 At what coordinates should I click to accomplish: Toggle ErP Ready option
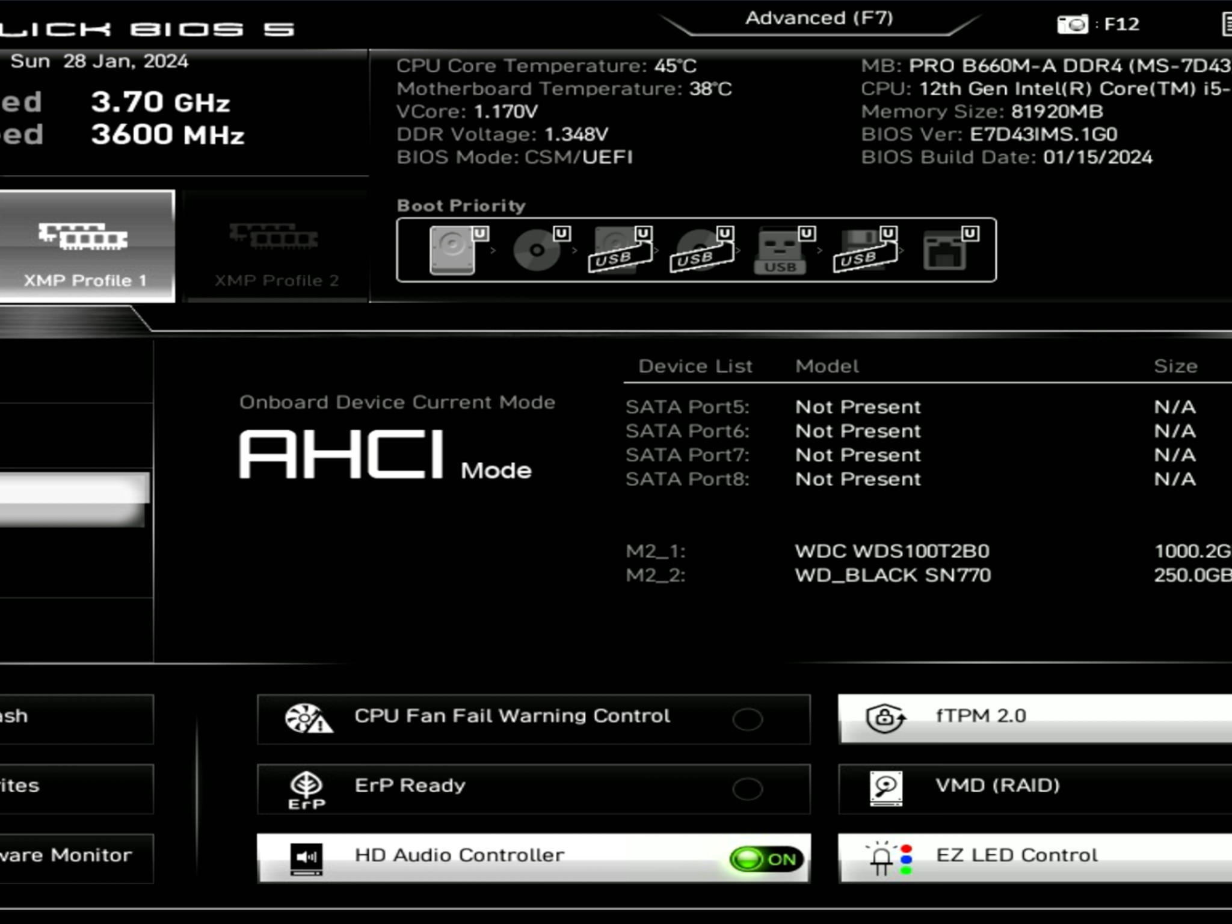pyautogui.click(x=534, y=789)
